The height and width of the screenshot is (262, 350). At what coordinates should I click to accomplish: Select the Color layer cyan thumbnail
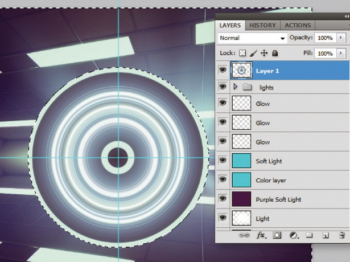(x=241, y=179)
